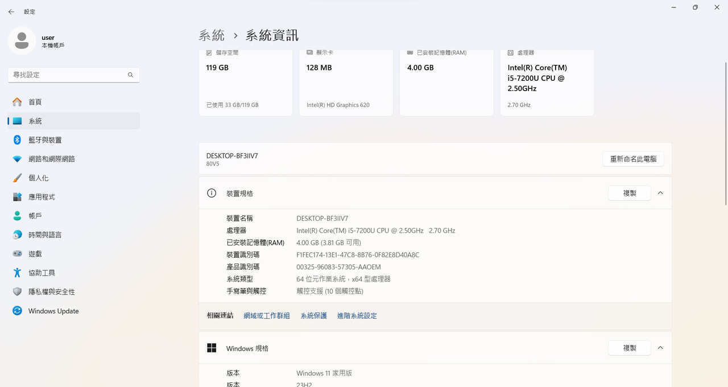Click 系統 in the breadcrumb
Screen dimensions: 728x387
click(212, 35)
